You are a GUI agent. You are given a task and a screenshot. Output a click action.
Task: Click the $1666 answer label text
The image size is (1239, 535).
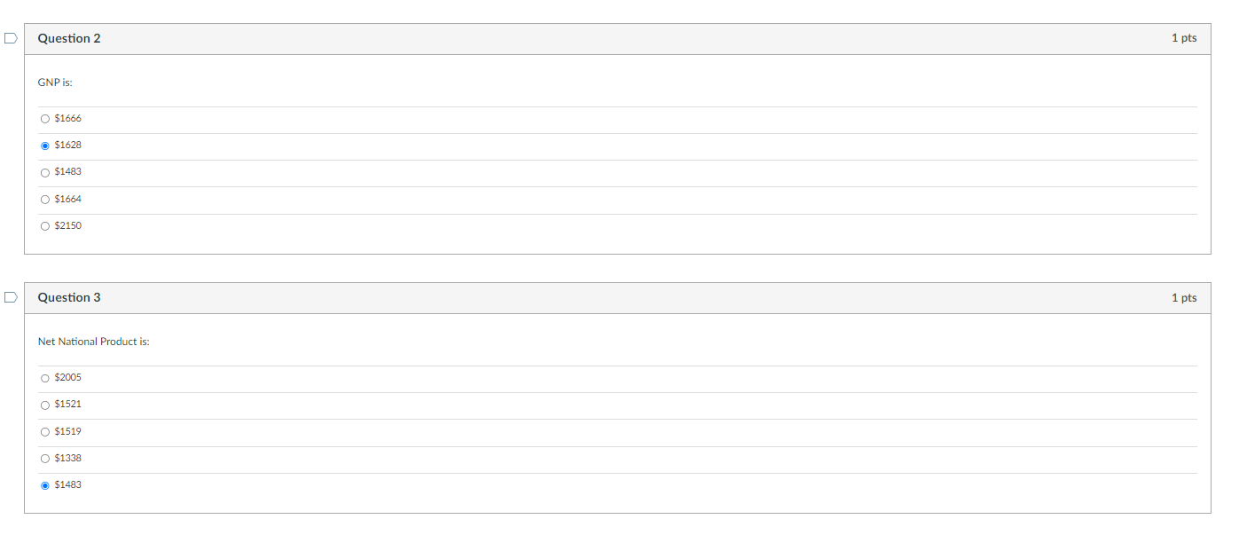[67, 117]
